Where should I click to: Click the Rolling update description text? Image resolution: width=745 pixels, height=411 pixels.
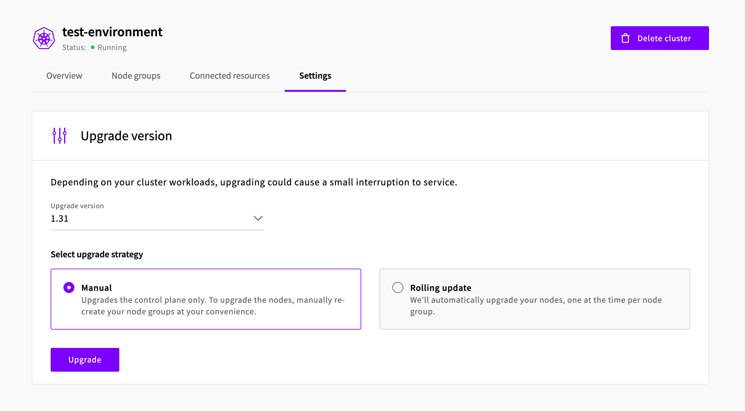click(x=536, y=306)
